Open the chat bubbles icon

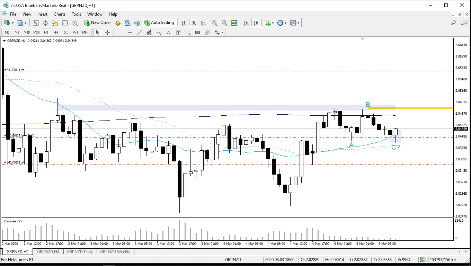pyautogui.click(x=464, y=23)
